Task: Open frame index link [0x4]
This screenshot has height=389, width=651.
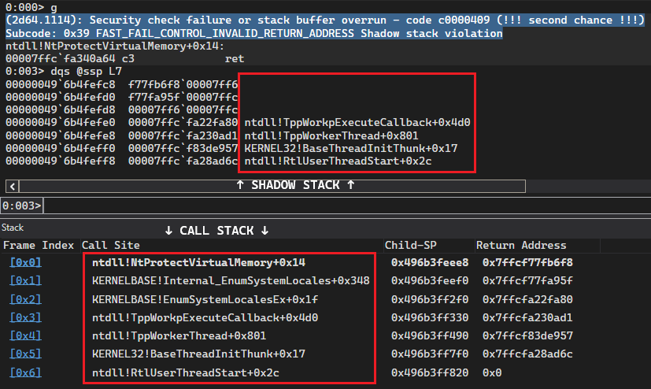Action: 25,335
